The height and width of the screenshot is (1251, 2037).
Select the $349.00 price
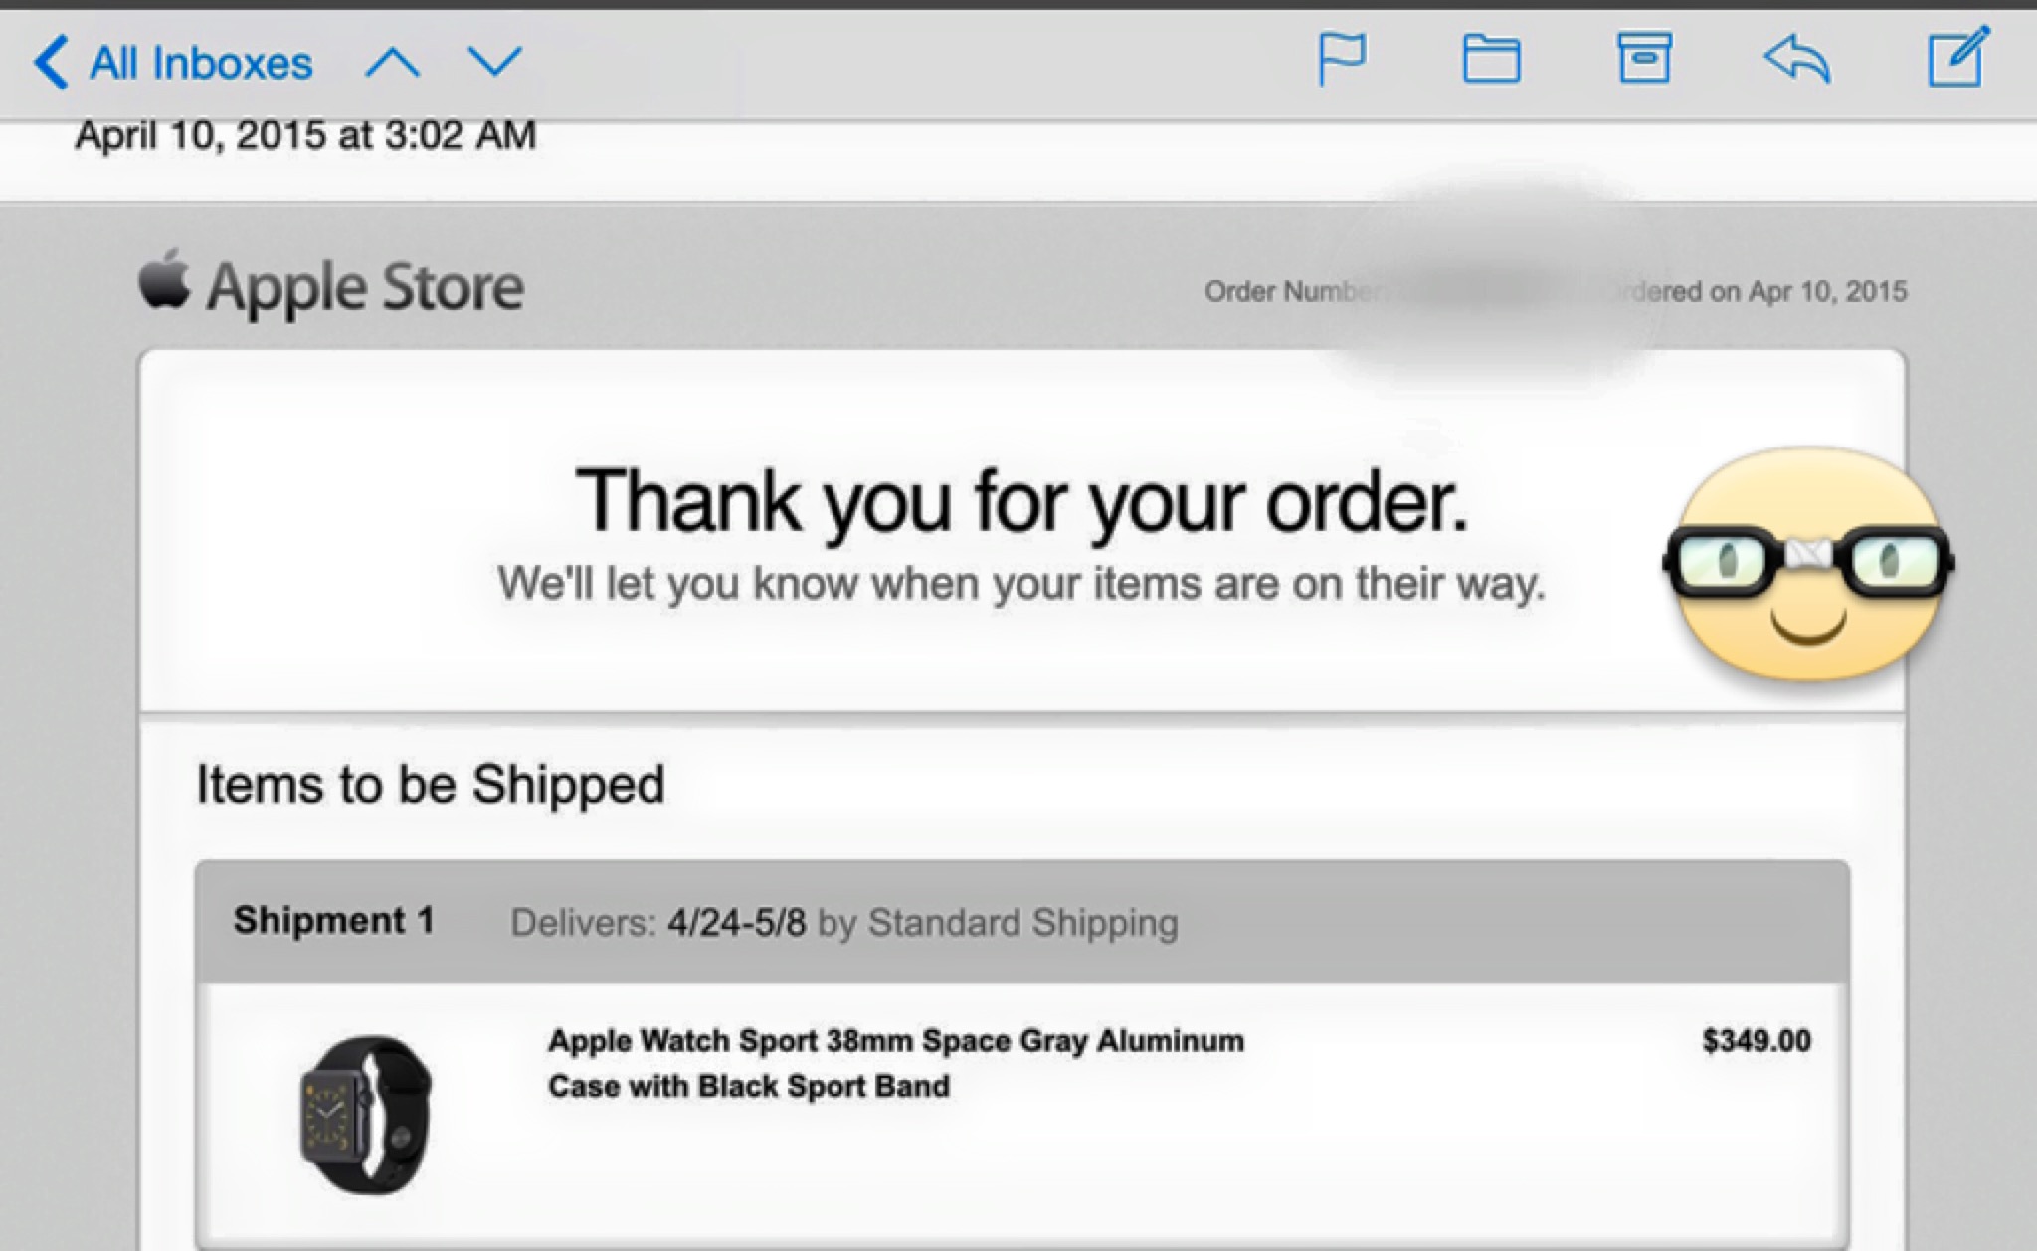[1757, 1041]
